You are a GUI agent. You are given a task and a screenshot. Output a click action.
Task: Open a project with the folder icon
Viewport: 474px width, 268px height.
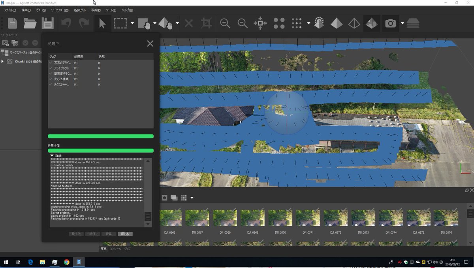(30, 23)
